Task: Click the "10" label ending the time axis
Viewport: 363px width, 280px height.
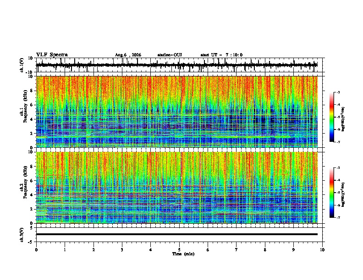Action: pos(322,250)
